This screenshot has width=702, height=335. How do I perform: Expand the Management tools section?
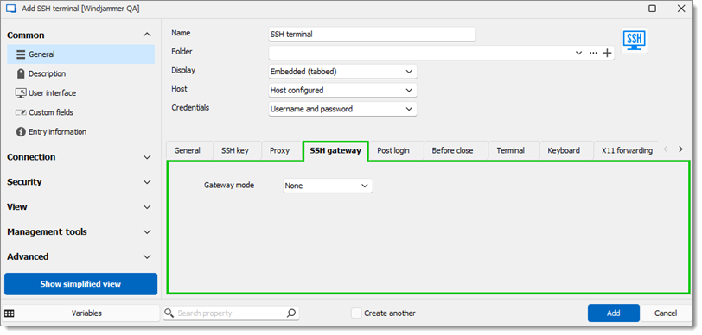coord(147,232)
